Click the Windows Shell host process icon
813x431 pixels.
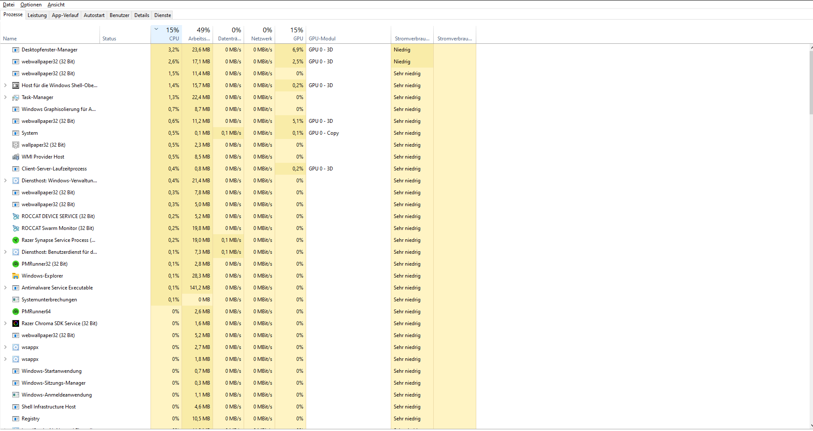coord(16,85)
